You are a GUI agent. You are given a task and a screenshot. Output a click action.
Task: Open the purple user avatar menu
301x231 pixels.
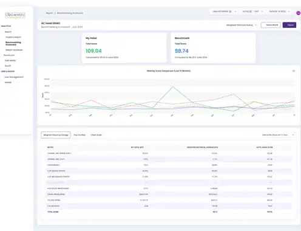[298, 13]
